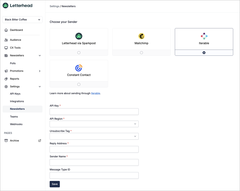Click the Save button
Screen dimensions: 240x191
click(55, 184)
